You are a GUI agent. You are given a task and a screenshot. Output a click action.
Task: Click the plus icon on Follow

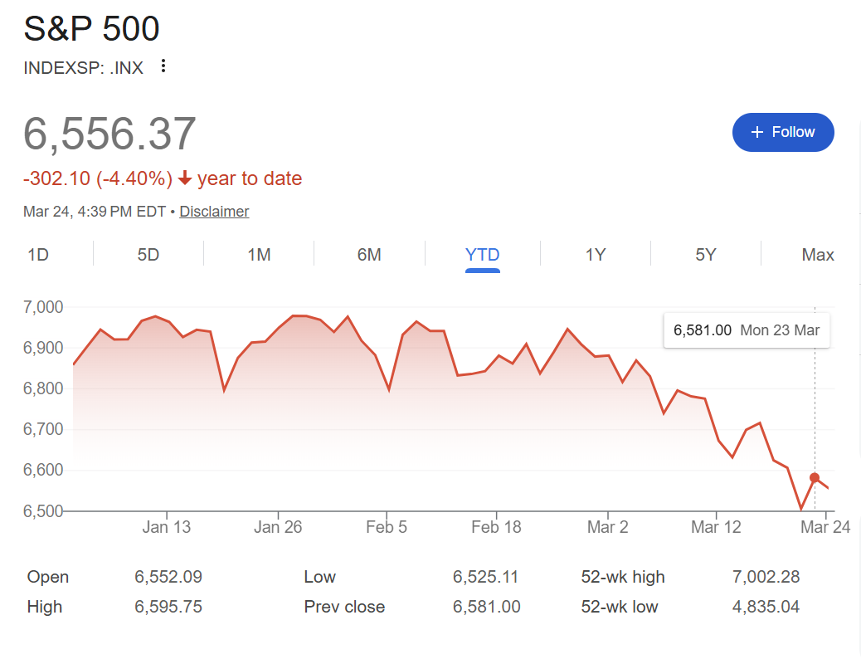tap(756, 133)
